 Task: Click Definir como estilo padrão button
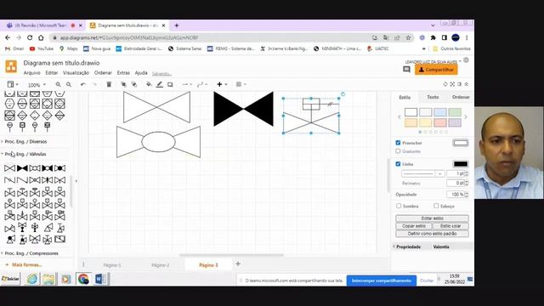tap(433, 234)
